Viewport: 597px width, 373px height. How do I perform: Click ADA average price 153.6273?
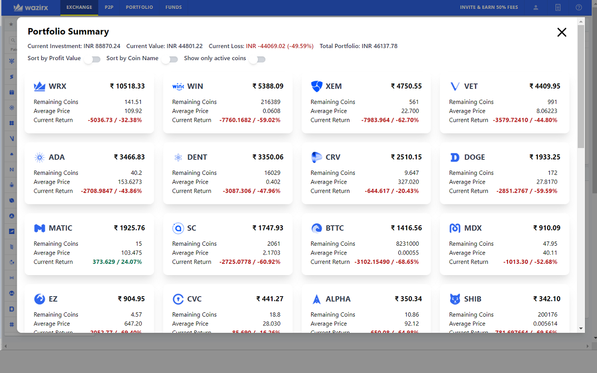click(x=130, y=182)
